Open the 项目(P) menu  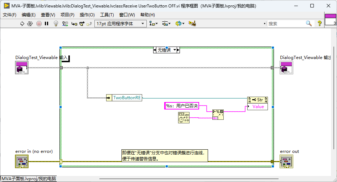(67, 15)
